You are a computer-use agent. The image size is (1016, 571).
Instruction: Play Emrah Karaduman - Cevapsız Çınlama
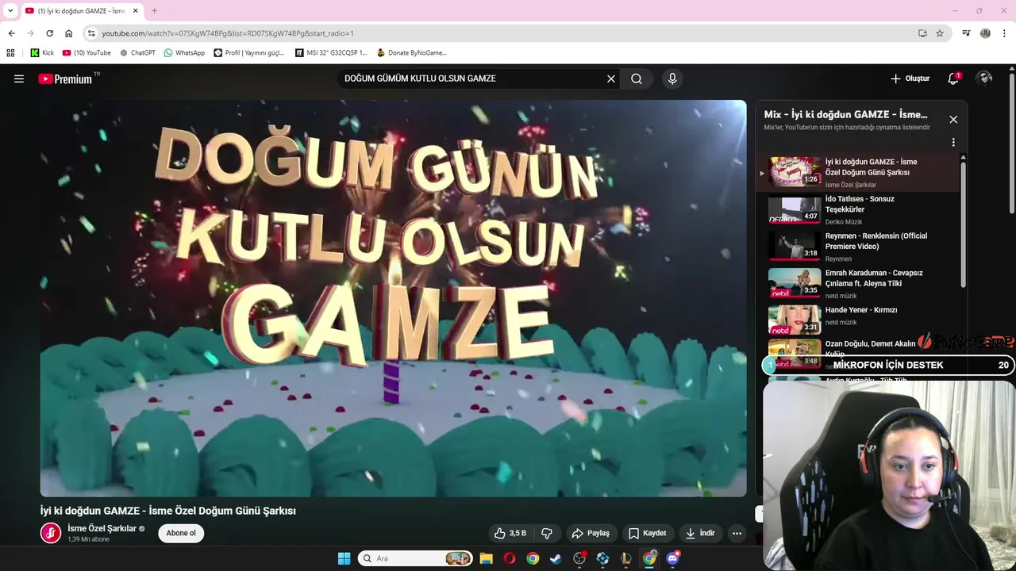pyautogui.click(x=860, y=284)
